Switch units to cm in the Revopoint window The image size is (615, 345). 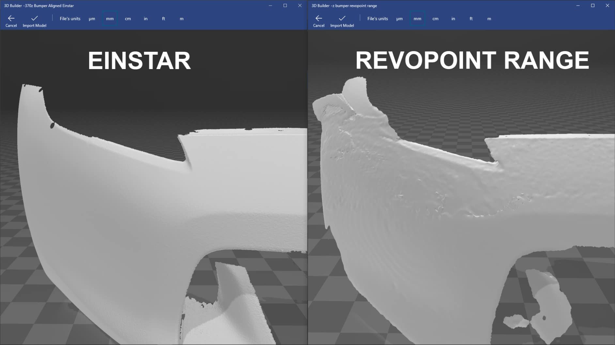pyautogui.click(x=436, y=19)
